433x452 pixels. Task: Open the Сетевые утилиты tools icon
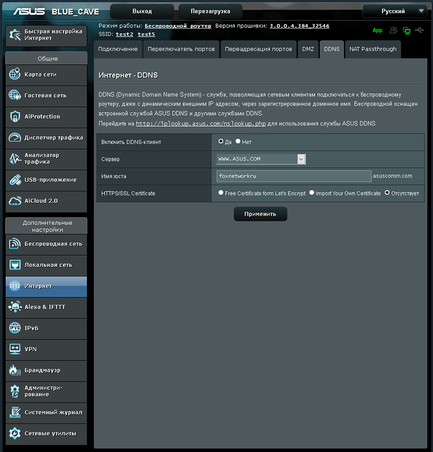(15, 433)
